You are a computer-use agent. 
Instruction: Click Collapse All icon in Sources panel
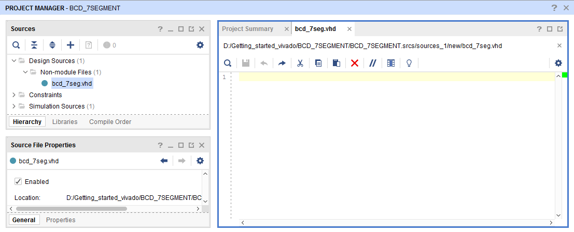point(34,45)
